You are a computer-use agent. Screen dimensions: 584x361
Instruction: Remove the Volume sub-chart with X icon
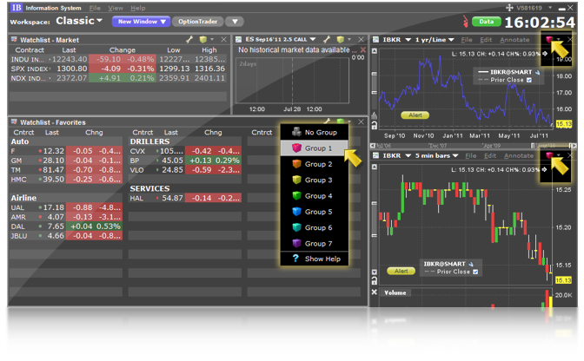tap(375, 292)
